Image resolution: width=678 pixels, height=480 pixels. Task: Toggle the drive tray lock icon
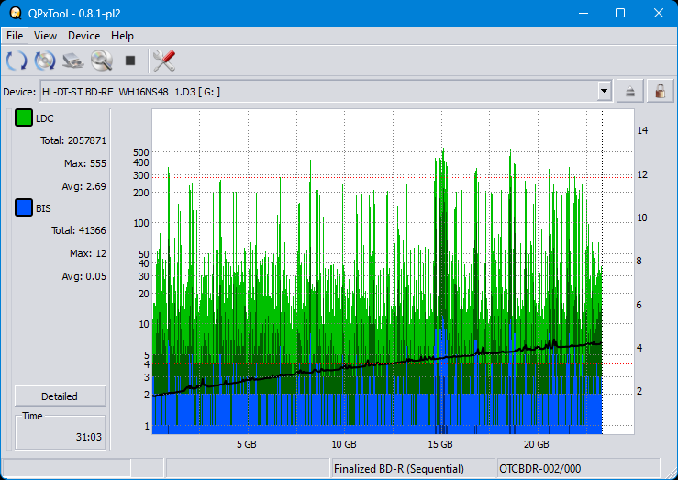coord(660,91)
